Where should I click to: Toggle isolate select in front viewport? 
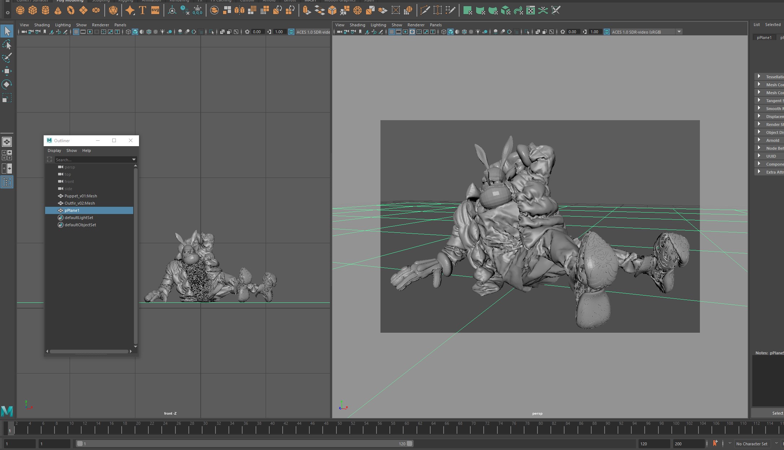[x=212, y=32]
